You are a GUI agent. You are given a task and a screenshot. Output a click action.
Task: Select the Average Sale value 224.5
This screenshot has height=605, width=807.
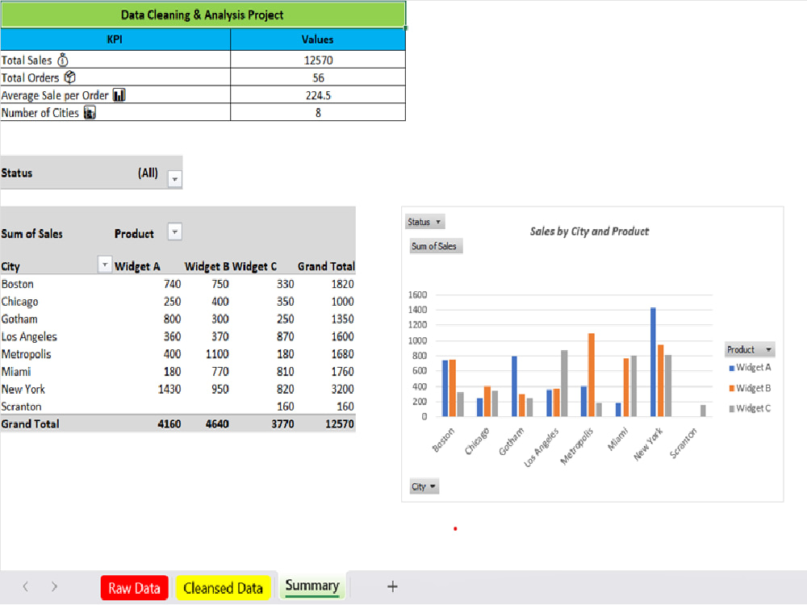click(318, 95)
